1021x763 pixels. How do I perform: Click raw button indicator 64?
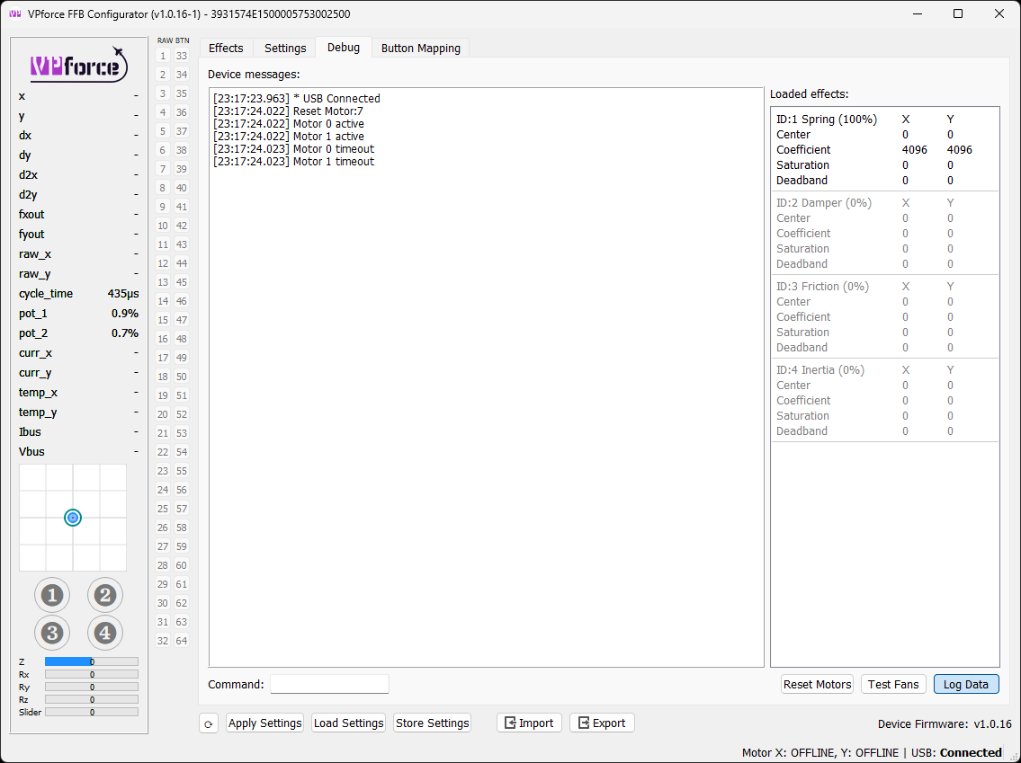[x=182, y=641]
